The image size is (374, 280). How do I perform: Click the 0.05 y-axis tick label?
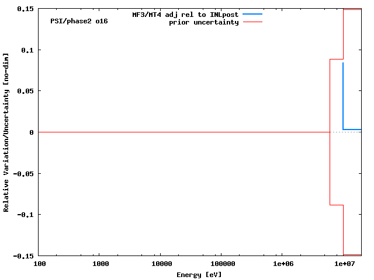(25, 92)
